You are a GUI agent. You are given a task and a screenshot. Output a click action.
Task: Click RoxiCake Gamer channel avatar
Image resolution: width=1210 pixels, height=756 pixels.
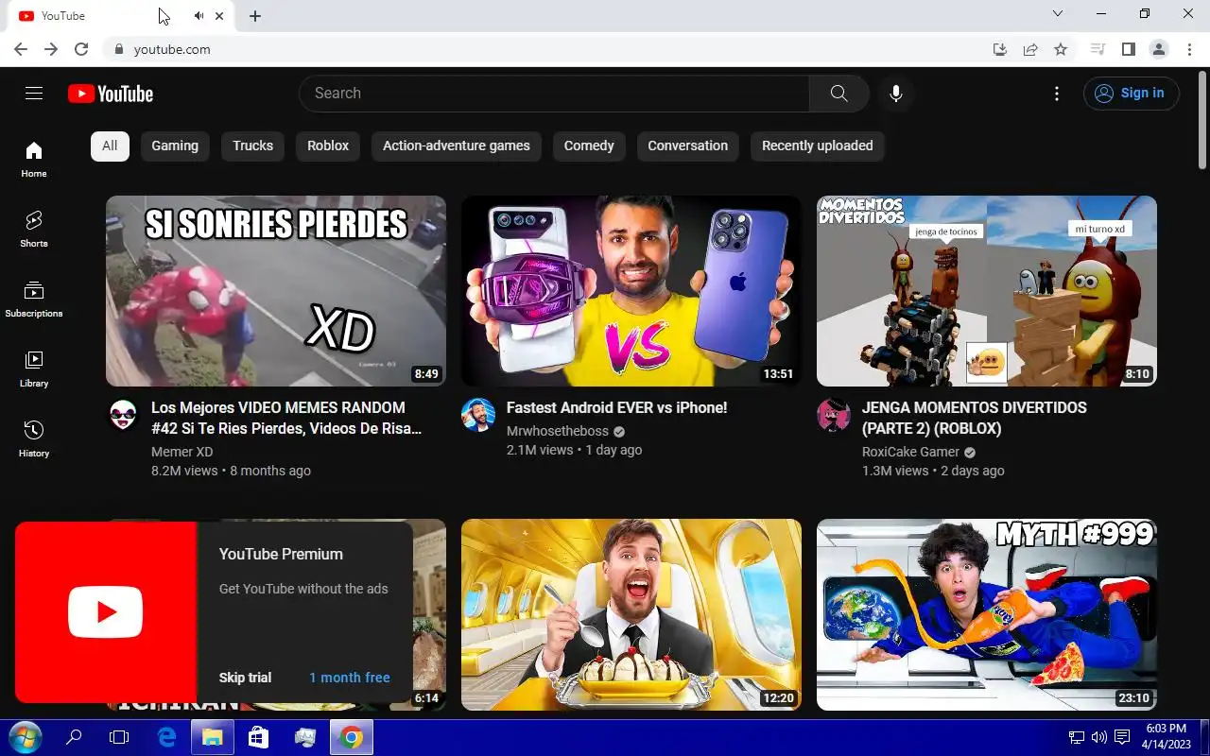tap(834, 415)
